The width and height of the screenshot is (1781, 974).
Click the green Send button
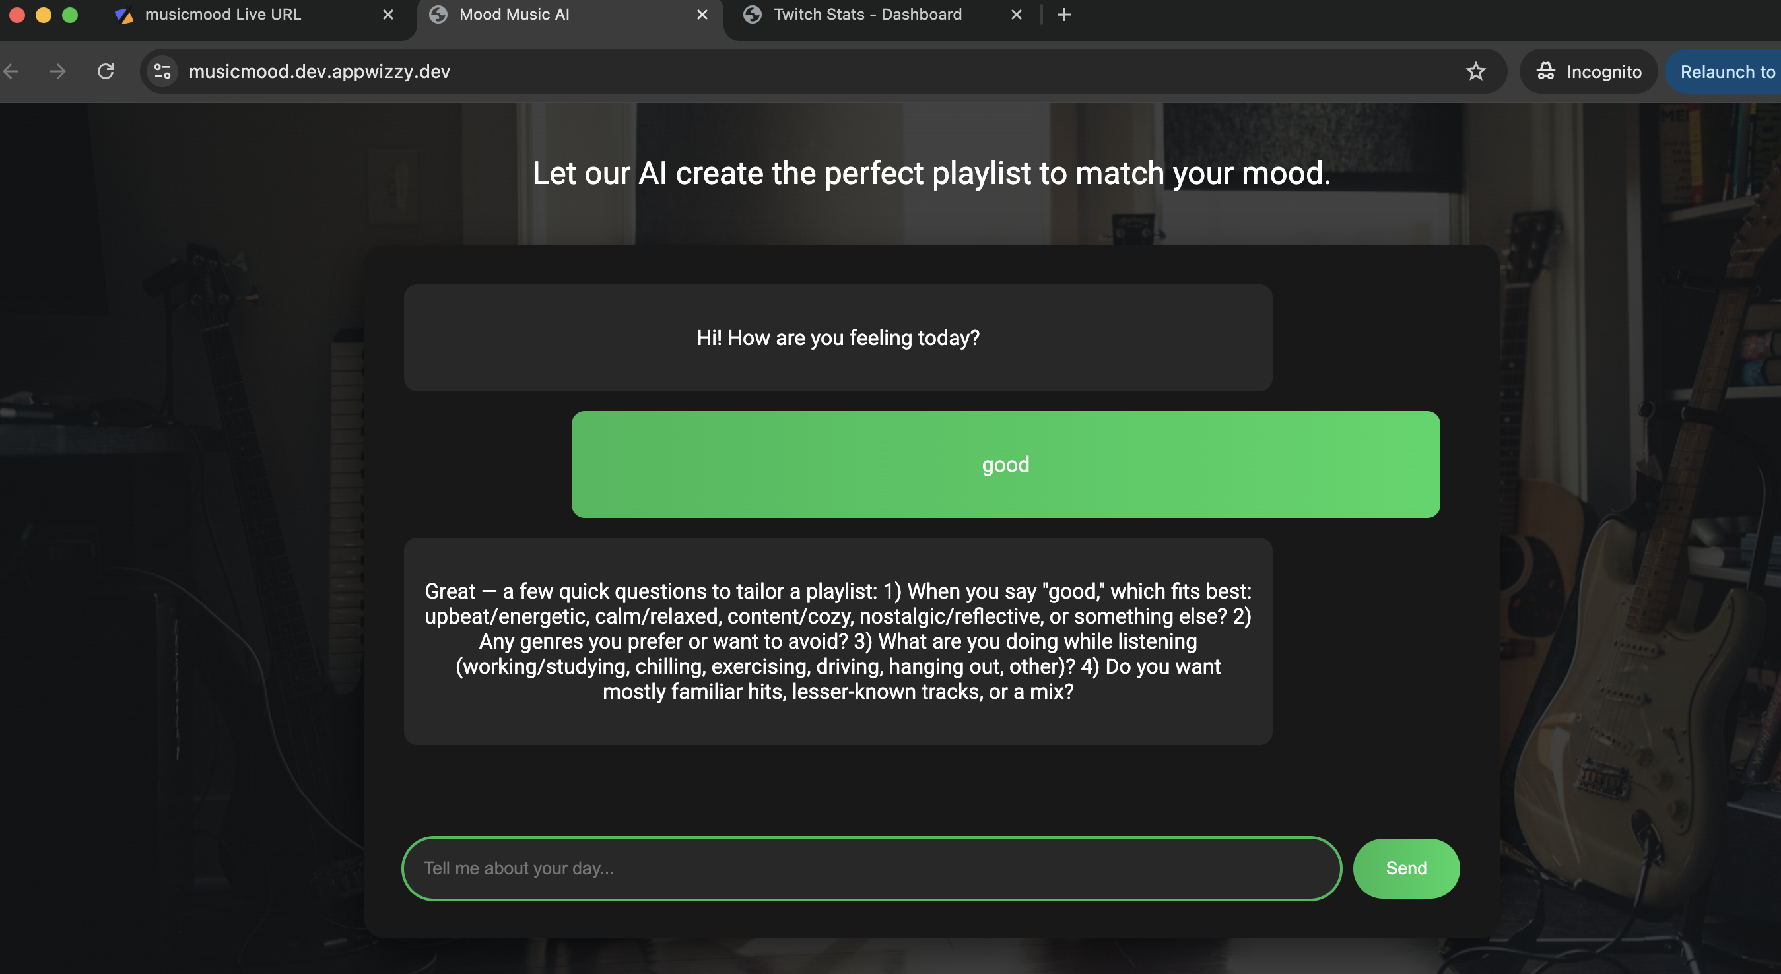[1405, 868]
